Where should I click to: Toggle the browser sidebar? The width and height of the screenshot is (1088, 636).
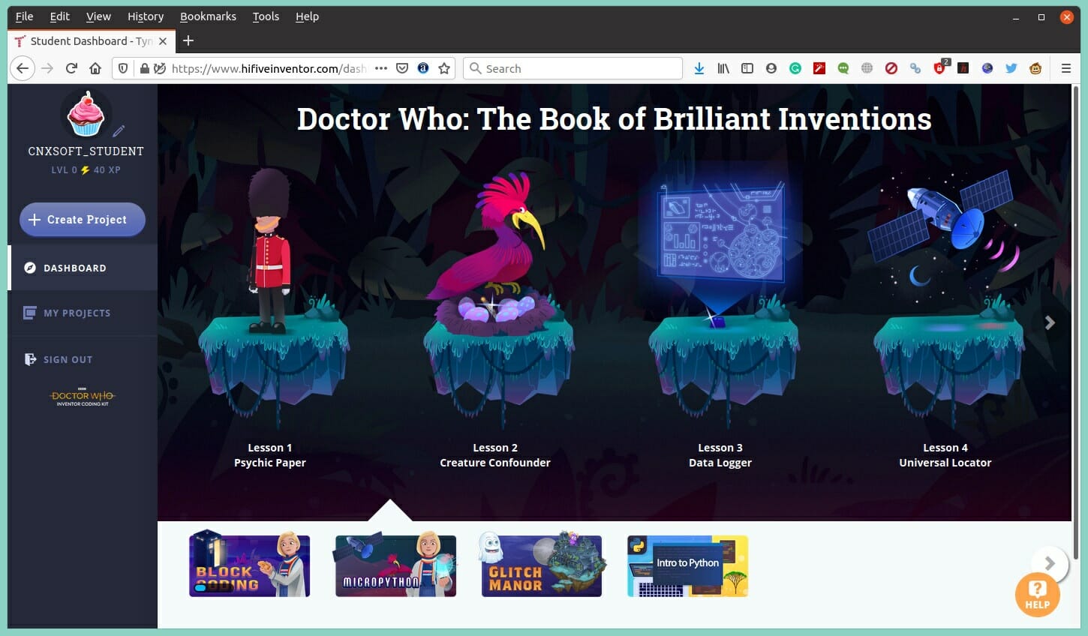pyautogui.click(x=747, y=68)
